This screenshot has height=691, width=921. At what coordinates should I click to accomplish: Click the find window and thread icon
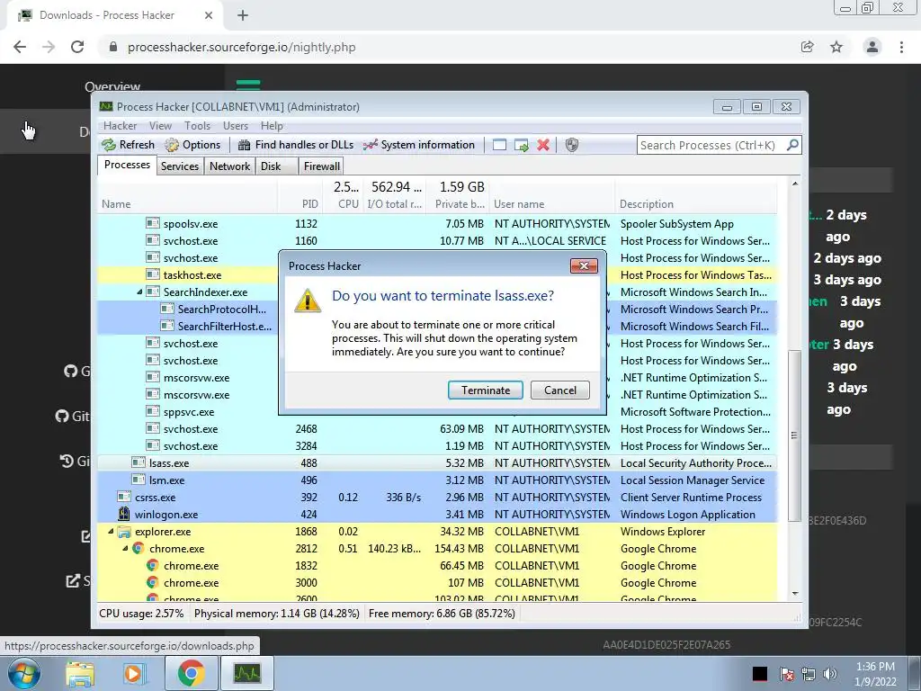tap(521, 145)
